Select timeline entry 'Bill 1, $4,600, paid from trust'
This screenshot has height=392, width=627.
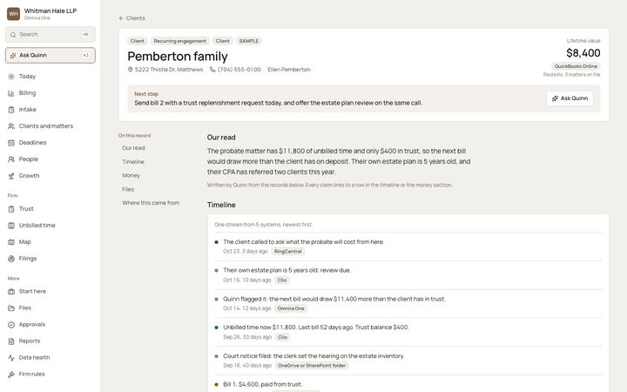click(x=408, y=384)
